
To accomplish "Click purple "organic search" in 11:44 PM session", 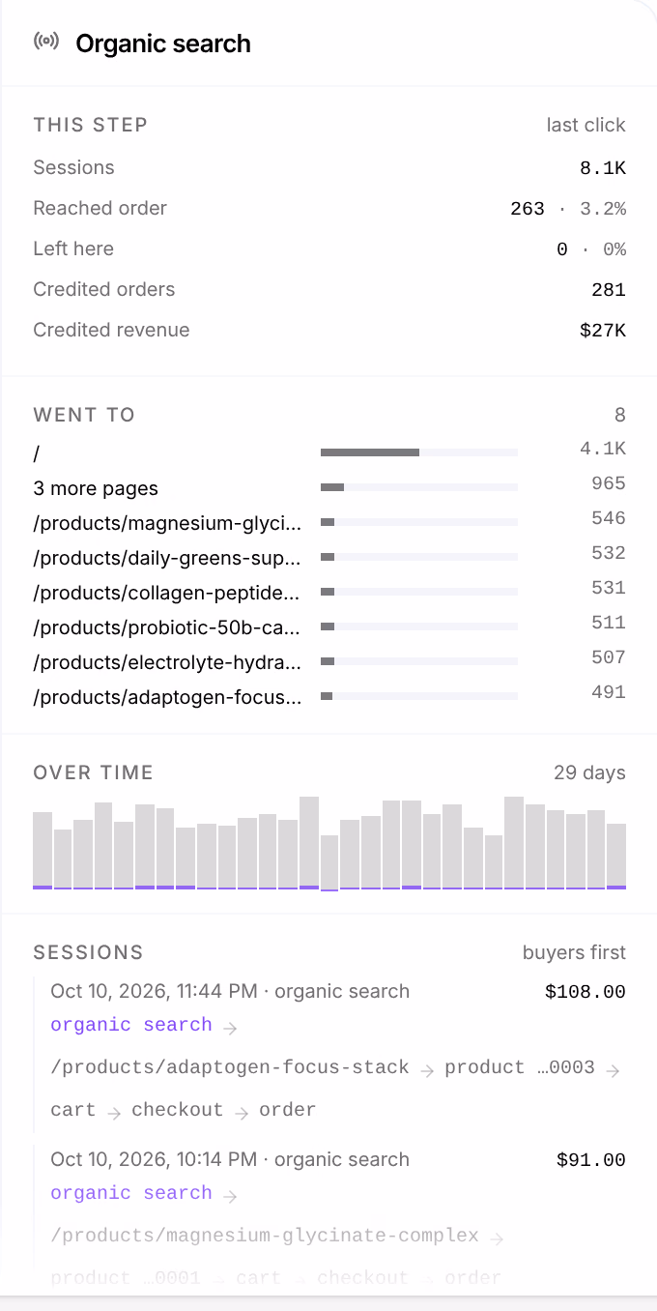I will coord(131,1025).
